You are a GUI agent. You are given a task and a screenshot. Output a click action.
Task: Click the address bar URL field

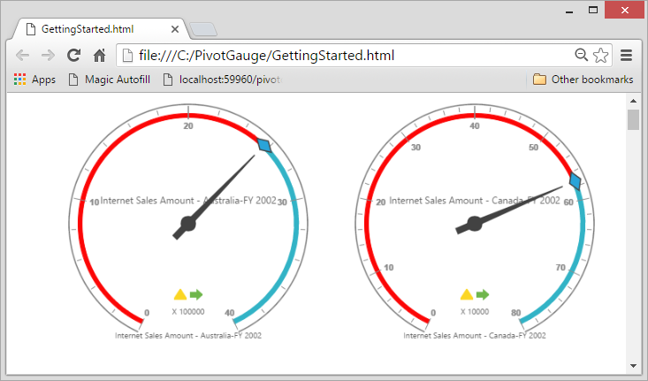pyautogui.click(x=345, y=55)
